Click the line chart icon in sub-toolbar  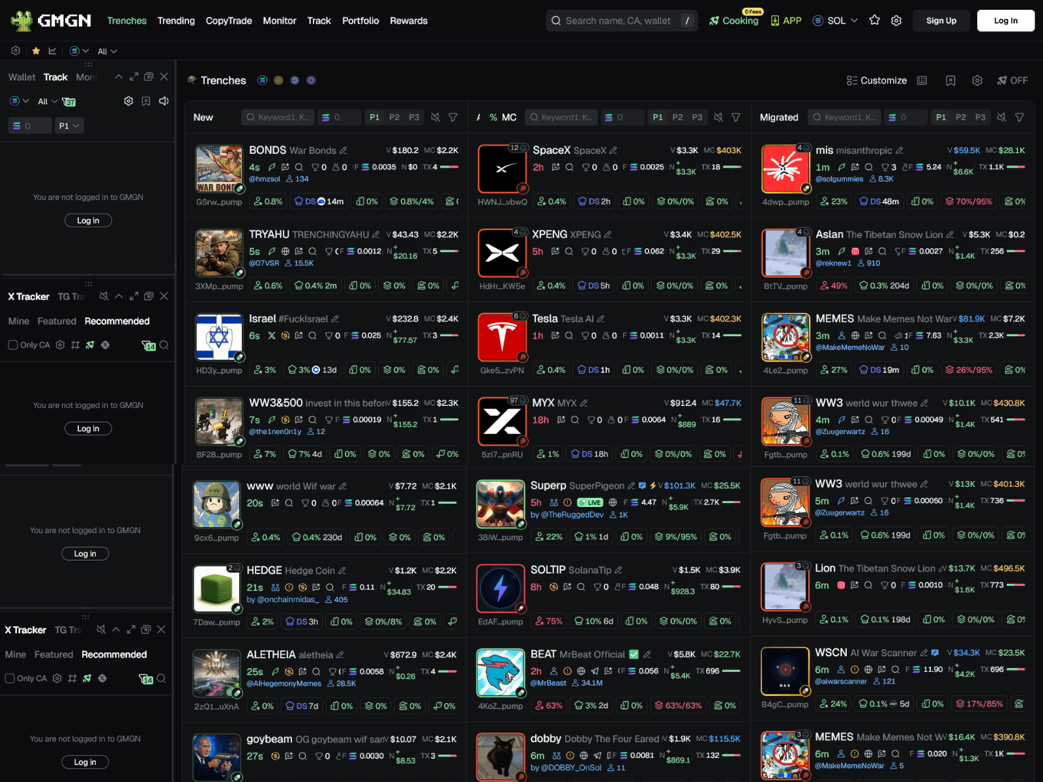click(53, 51)
